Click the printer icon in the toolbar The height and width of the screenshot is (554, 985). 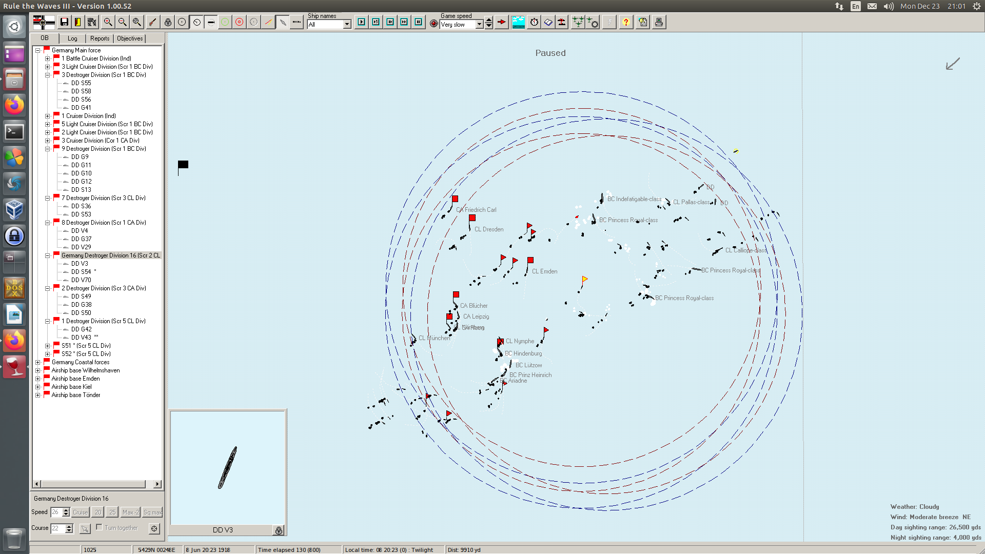click(659, 22)
